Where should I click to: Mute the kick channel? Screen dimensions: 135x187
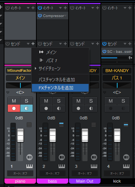tap(111, 101)
